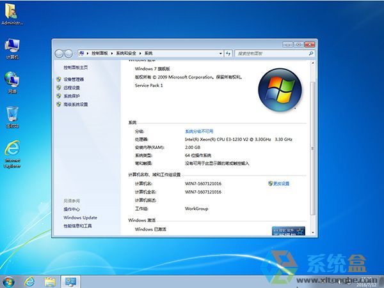384x288 pixels.
Task: Click the Forward navigation arrow
Action: [68, 54]
